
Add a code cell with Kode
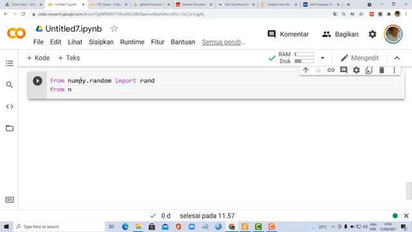[x=39, y=58]
